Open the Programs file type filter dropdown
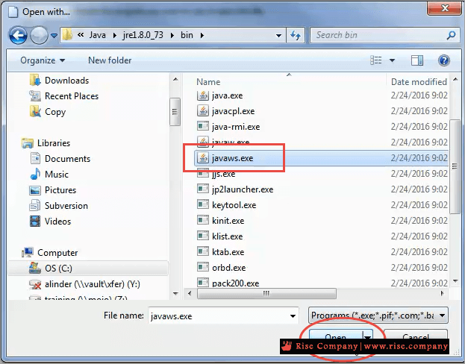The width and height of the screenshot is (465, 364). 378,316
